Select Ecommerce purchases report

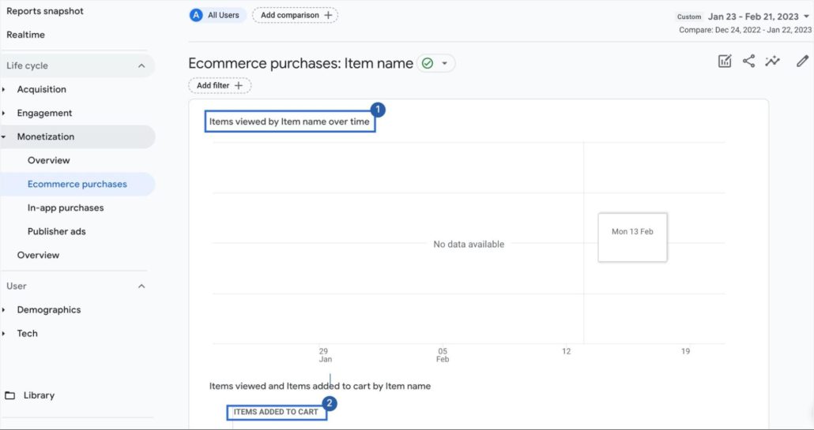pos(77,184)
